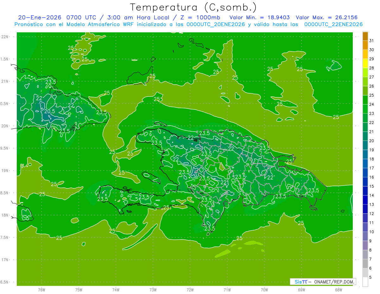Click the color scale label "15"
This screenshot has width=380, height=294.
[x=372, y=186]
